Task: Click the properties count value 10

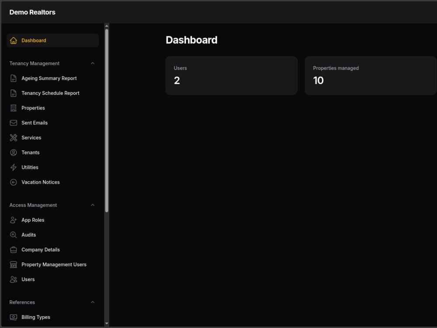Action: click(318, 80)
